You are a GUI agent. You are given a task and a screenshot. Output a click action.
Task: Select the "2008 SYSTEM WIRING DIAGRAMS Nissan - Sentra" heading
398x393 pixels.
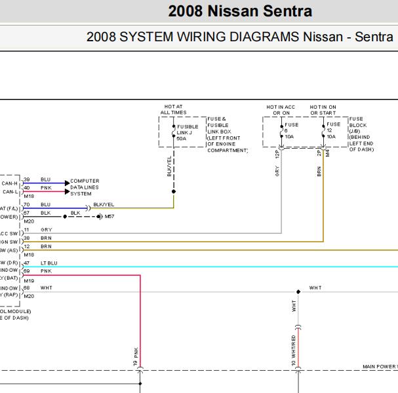coord(240,37)
